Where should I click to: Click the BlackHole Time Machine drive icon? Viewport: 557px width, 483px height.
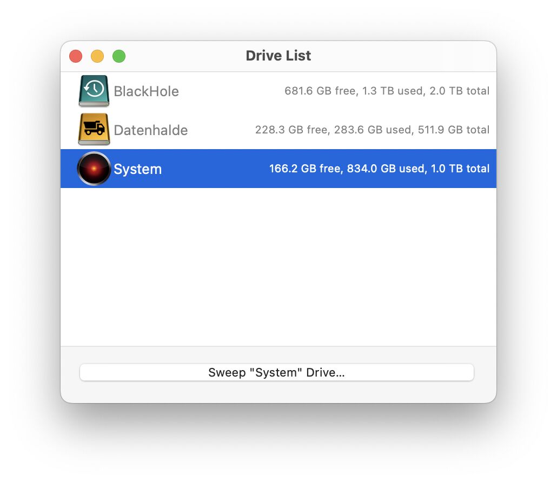(x=94, y=91)
